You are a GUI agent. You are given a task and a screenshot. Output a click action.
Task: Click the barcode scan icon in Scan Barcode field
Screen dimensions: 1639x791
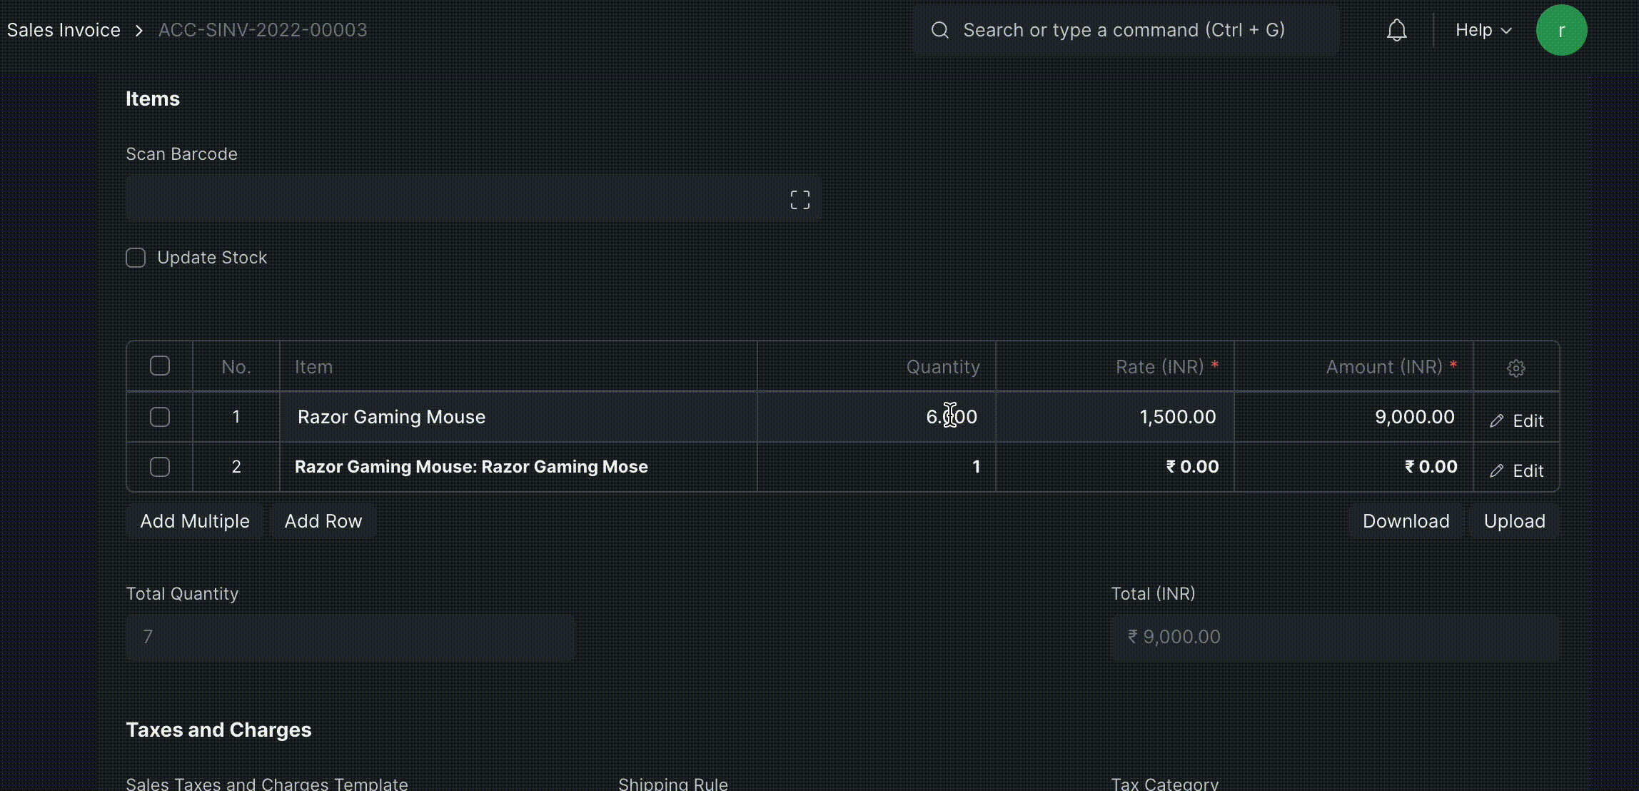799,198
